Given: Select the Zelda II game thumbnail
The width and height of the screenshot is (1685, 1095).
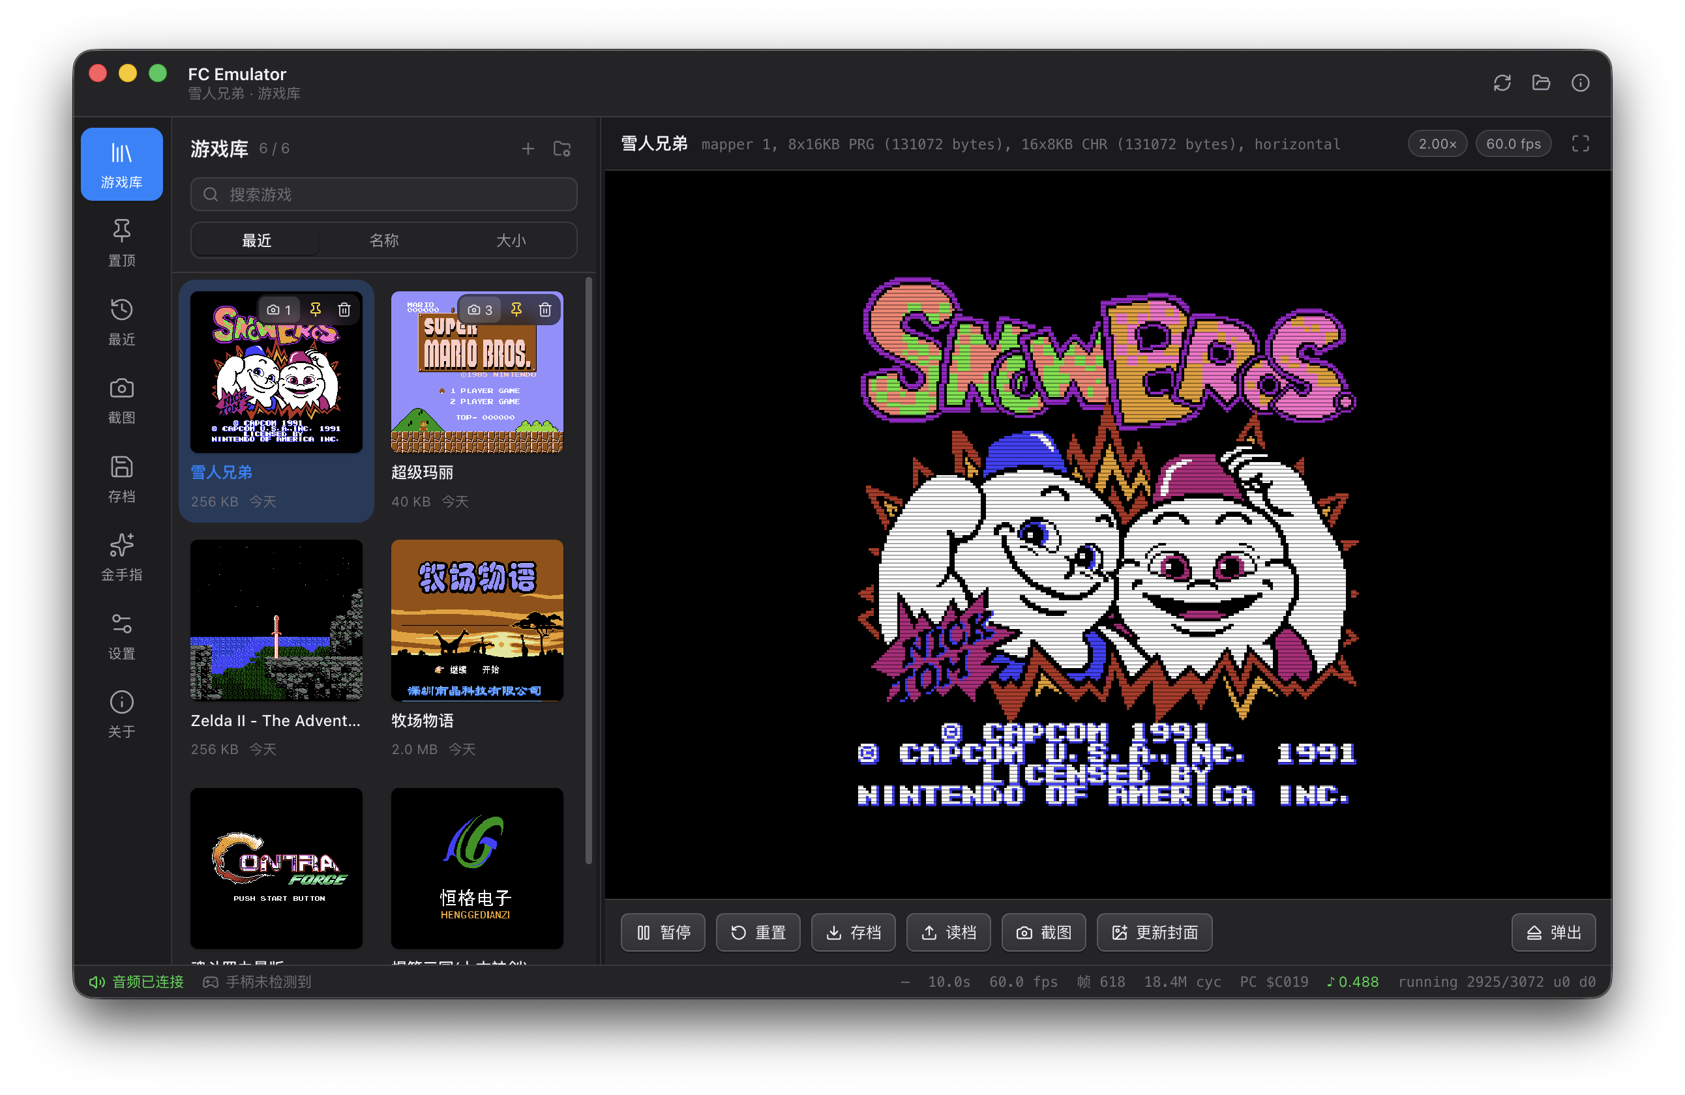Looking at the screenshot, I should pos(276,620).
